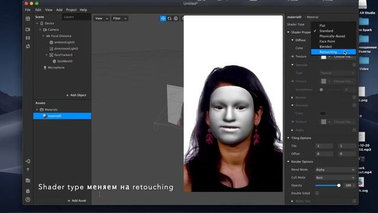
Task: Click the bug report icon in left sidebar
Action: pos(28,191)
